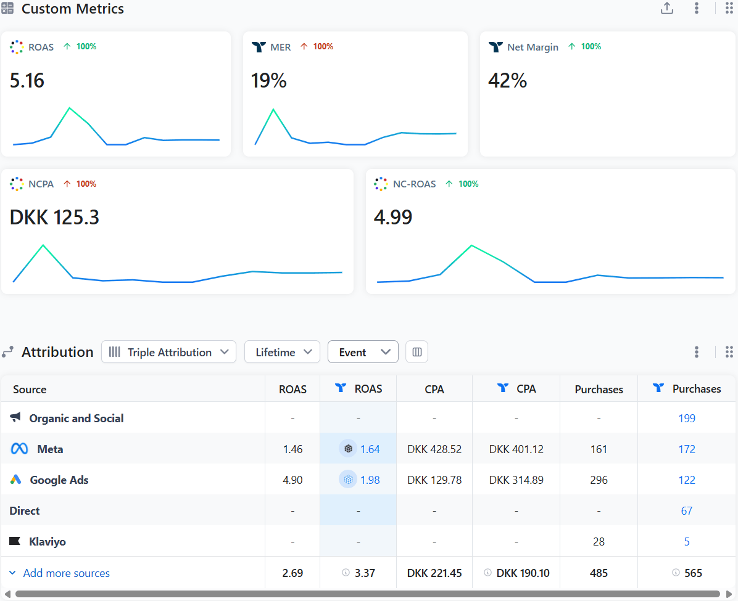Click the scrollbar right arrow
This screenshot has width=738, height=601.
point(729,594)
